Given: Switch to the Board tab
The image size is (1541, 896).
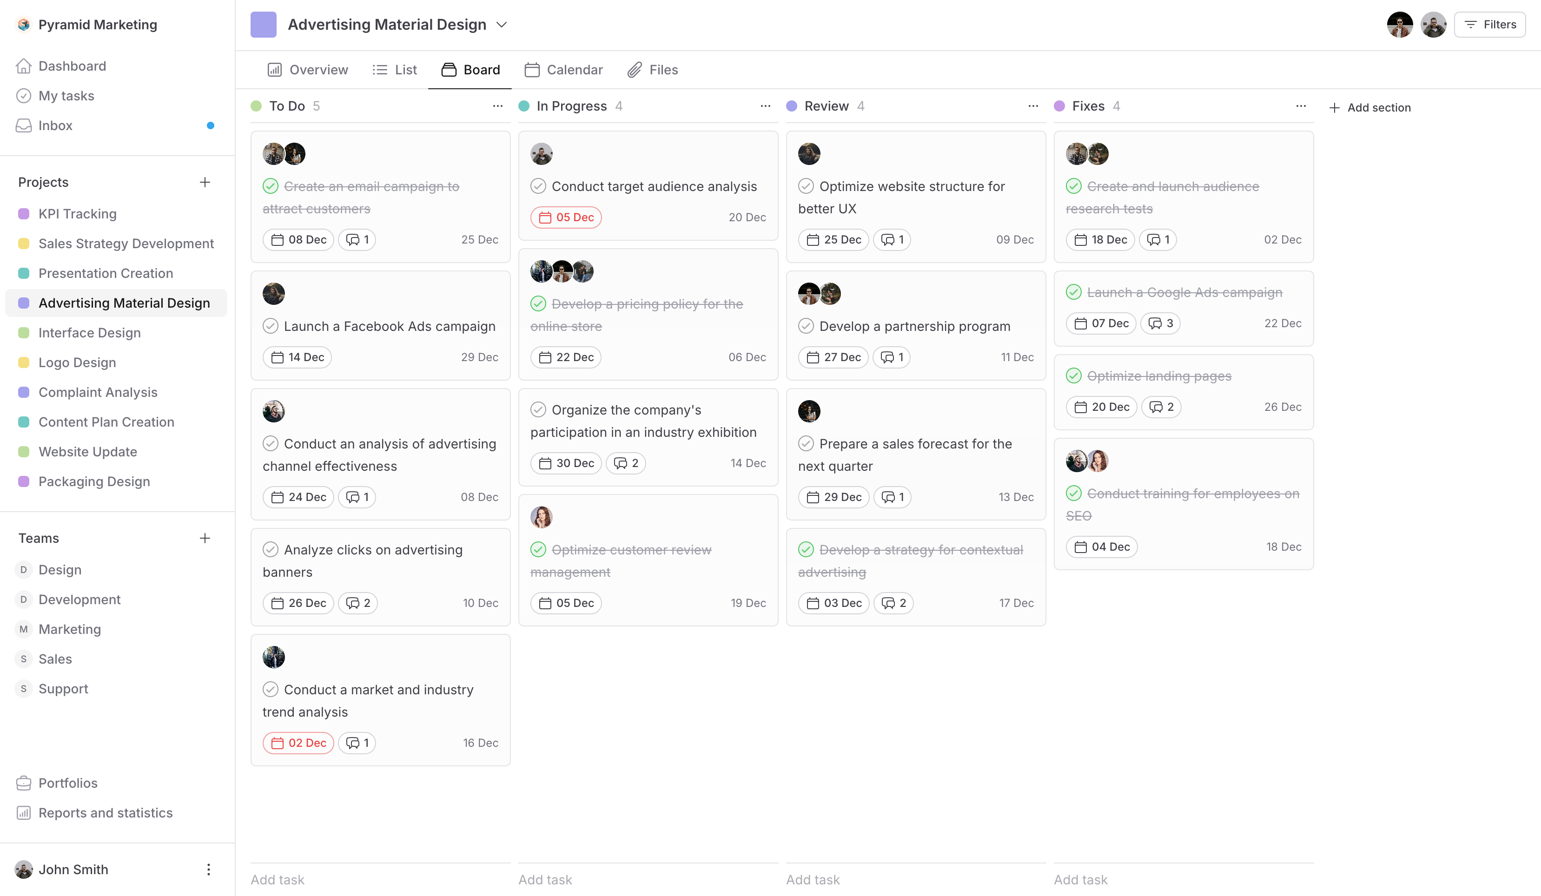Looking at the screenshot, I should pyautogui.click(x=470, y=70).
